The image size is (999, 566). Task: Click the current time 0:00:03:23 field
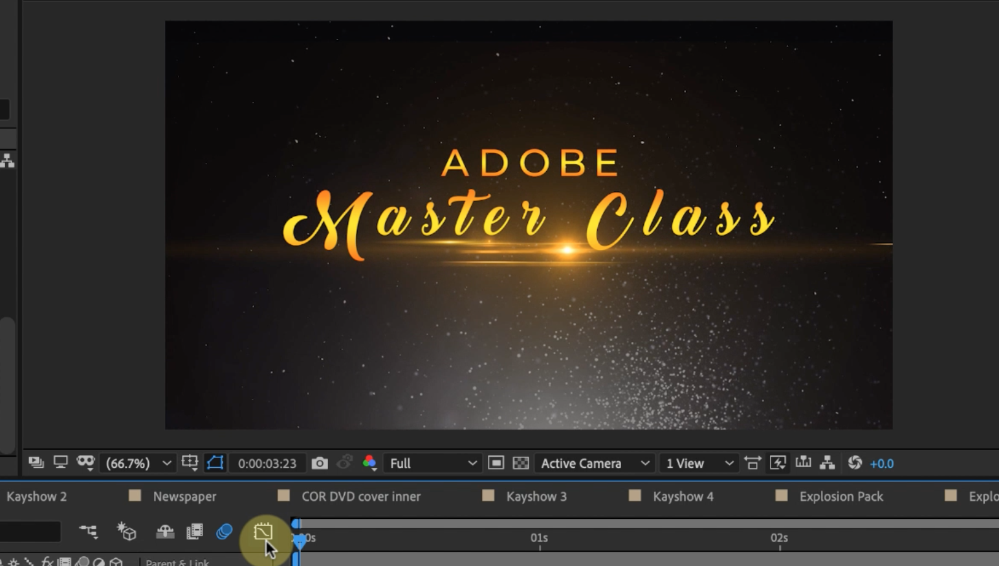[x=267, y=463]
